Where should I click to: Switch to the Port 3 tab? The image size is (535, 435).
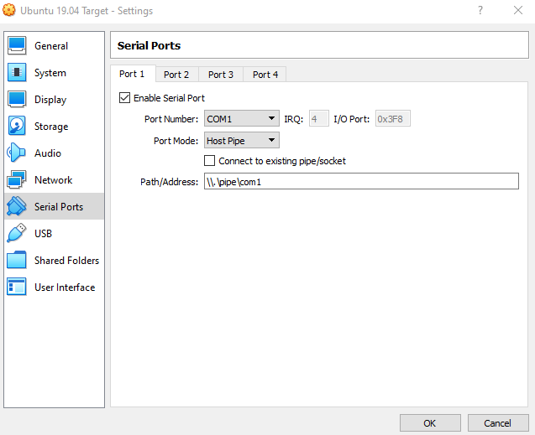pos(221,75)
